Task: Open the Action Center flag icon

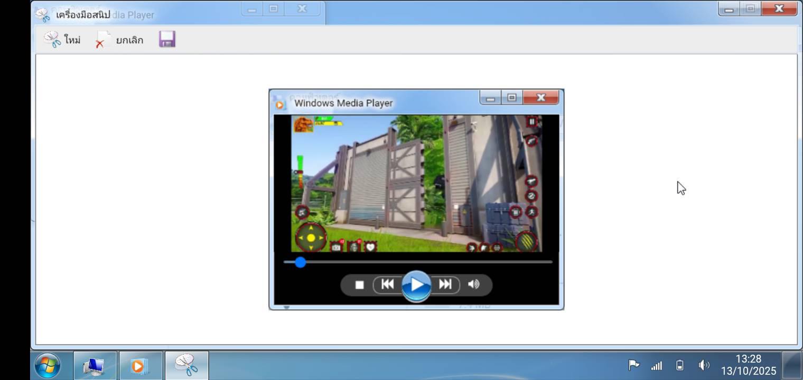Action: click(633, 365)
